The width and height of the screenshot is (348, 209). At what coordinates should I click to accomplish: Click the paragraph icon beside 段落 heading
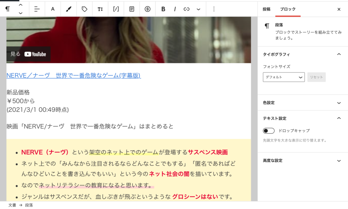[267, 26]
